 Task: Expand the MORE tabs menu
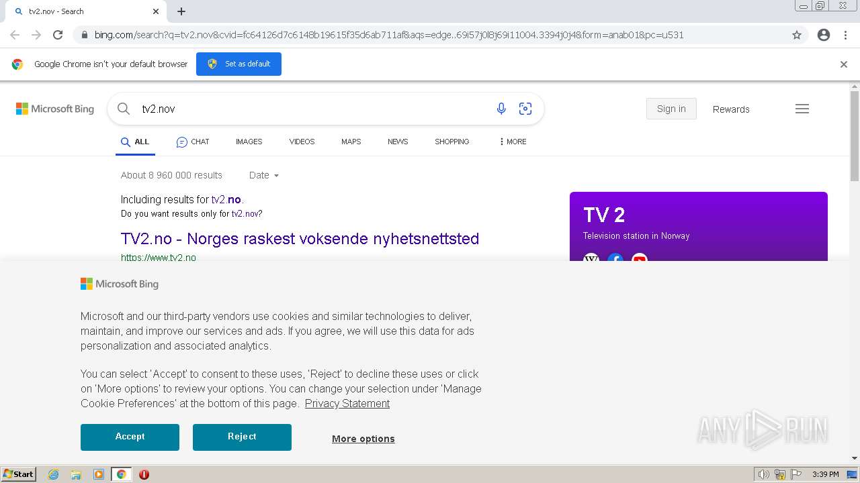tap(513, 142)
